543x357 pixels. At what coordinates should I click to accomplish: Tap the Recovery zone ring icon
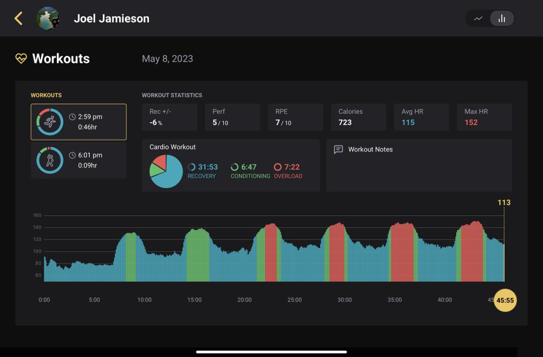click(x=192, y=167)
